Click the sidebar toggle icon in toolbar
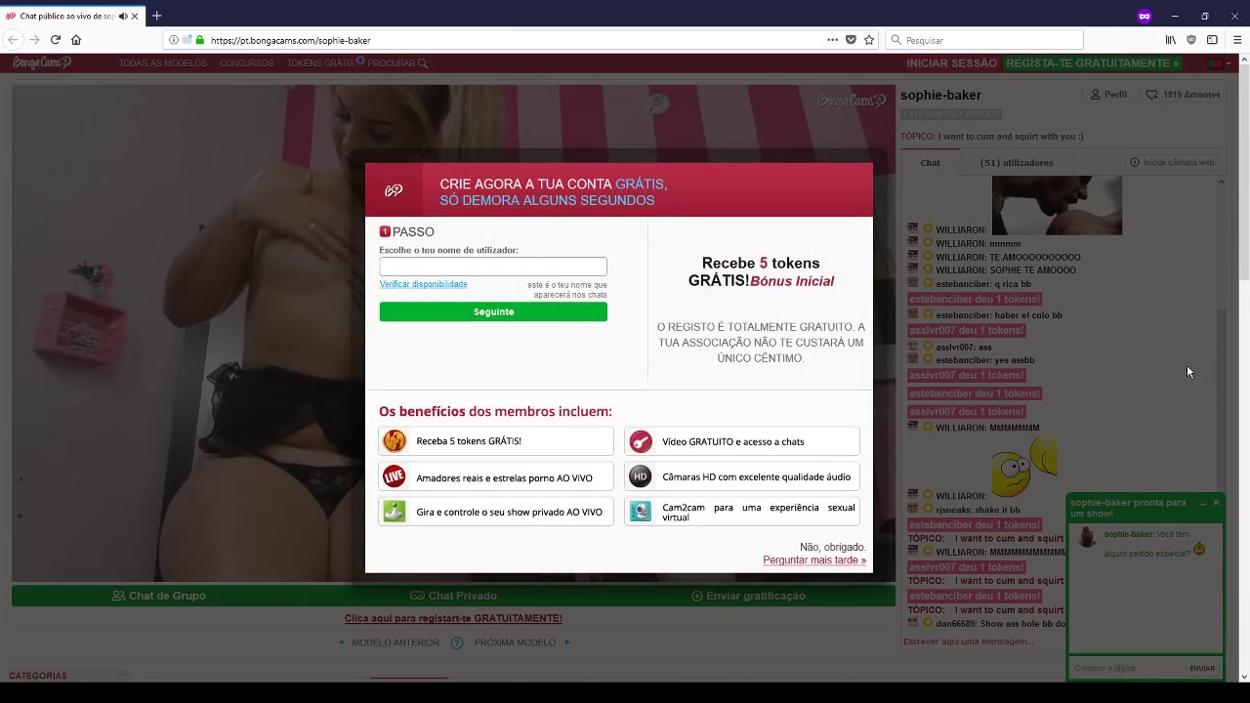 tap(1212, 40)
